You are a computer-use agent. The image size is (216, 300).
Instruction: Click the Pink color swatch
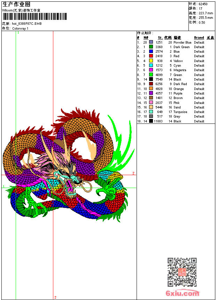(x=151, y=103)
